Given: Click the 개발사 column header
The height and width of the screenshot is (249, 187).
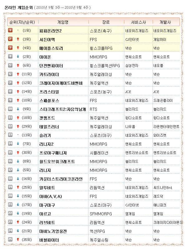Looking at the screenshot, I should coord(165,22).
